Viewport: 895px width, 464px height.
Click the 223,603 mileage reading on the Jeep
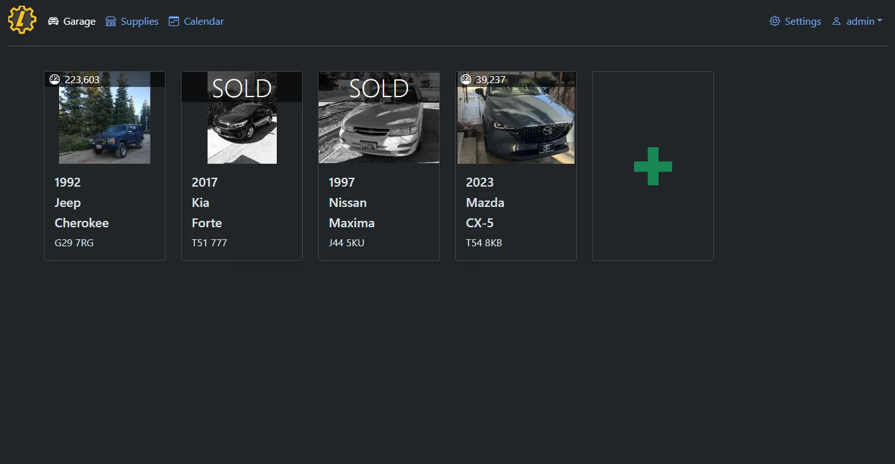click(x=82, y=79)
